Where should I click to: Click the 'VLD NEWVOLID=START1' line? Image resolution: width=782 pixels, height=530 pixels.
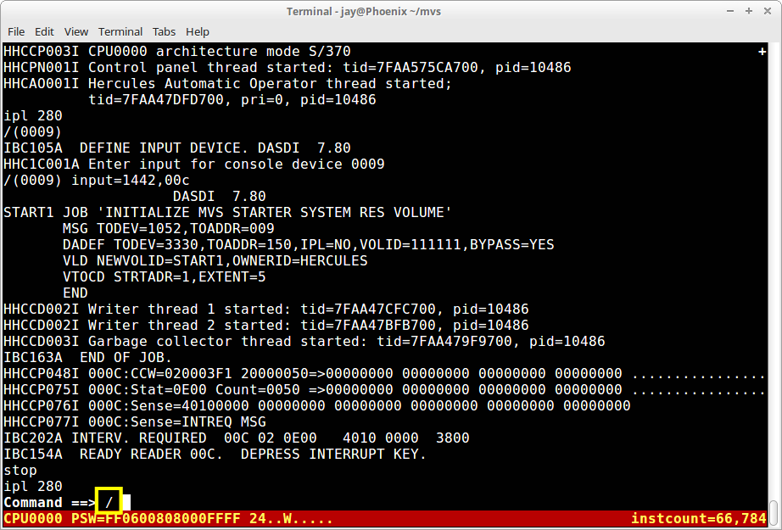tap(215, 261)
